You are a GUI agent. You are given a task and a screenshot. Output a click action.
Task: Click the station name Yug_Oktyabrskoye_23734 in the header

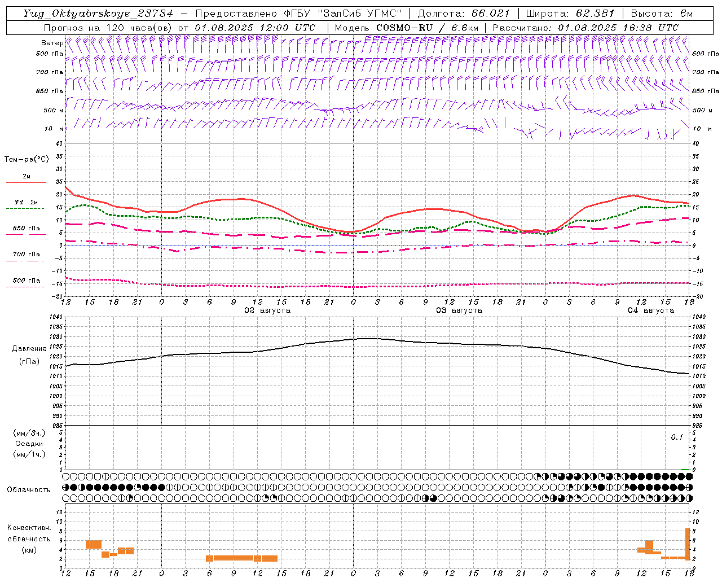point(98,14)
